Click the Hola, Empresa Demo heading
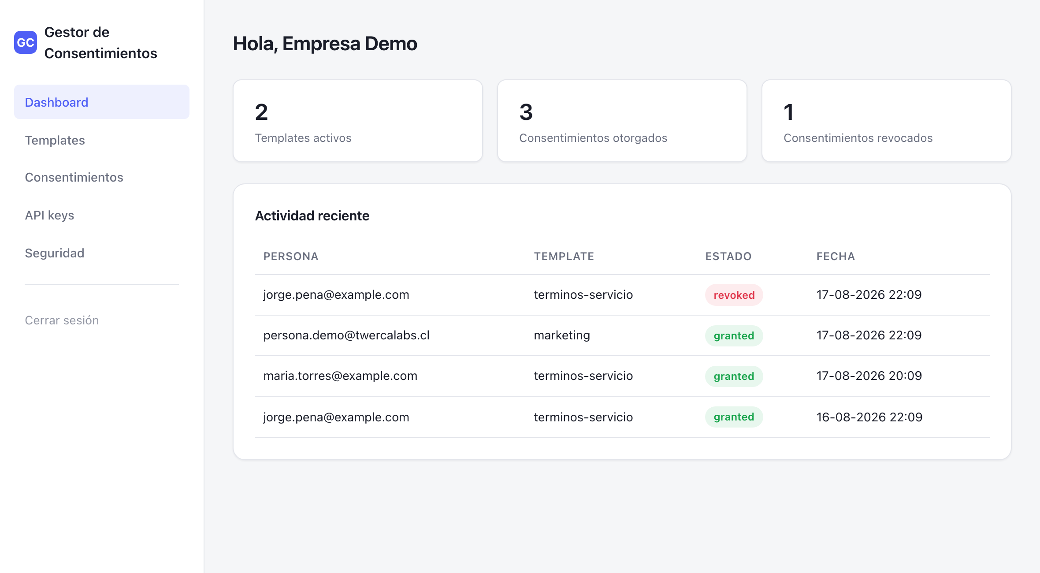The width and height of the screenshot is (1040, 573). click(x=325, y=43)
